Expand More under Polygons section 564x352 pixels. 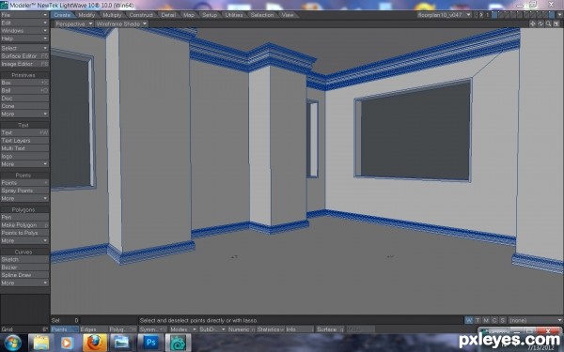pos(24,240)
